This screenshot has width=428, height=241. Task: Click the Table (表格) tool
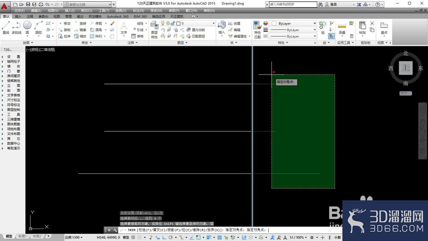click(137, 36)
